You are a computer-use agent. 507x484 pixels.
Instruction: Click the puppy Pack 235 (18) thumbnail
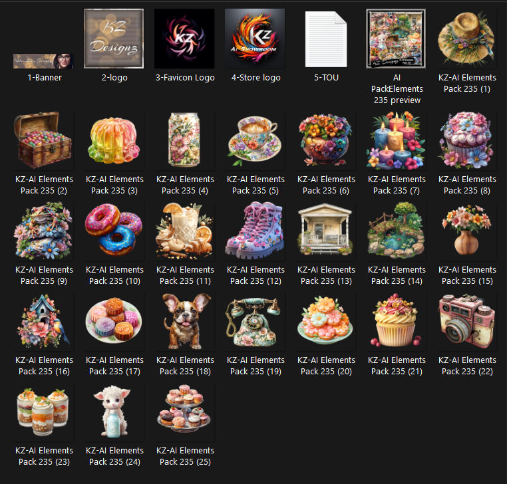[184, 321]
